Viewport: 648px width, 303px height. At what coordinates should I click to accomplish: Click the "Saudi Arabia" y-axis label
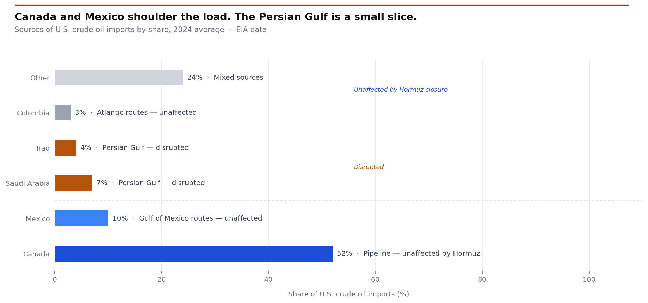(x=28, y=183)
